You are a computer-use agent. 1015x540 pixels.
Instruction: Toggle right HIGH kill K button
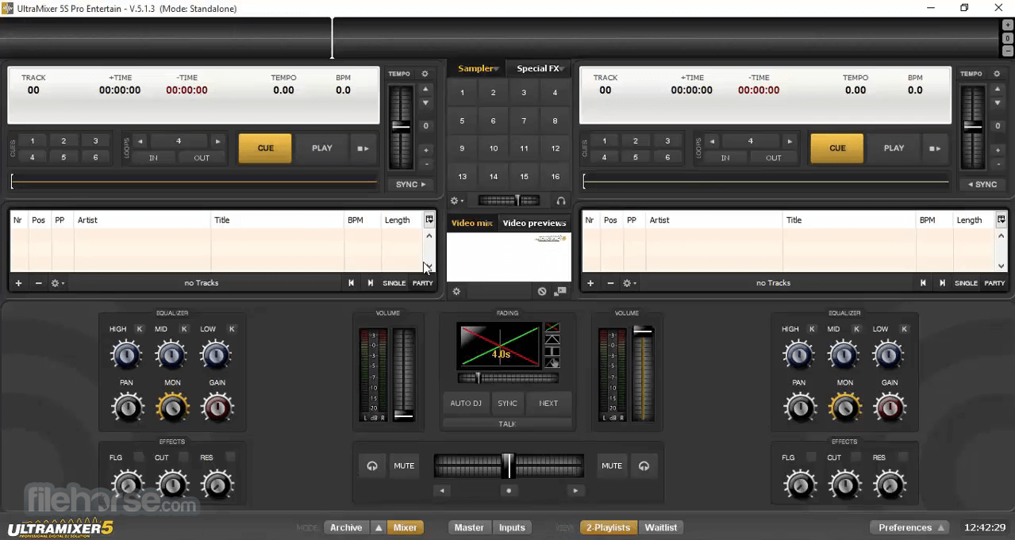[812, 329]
